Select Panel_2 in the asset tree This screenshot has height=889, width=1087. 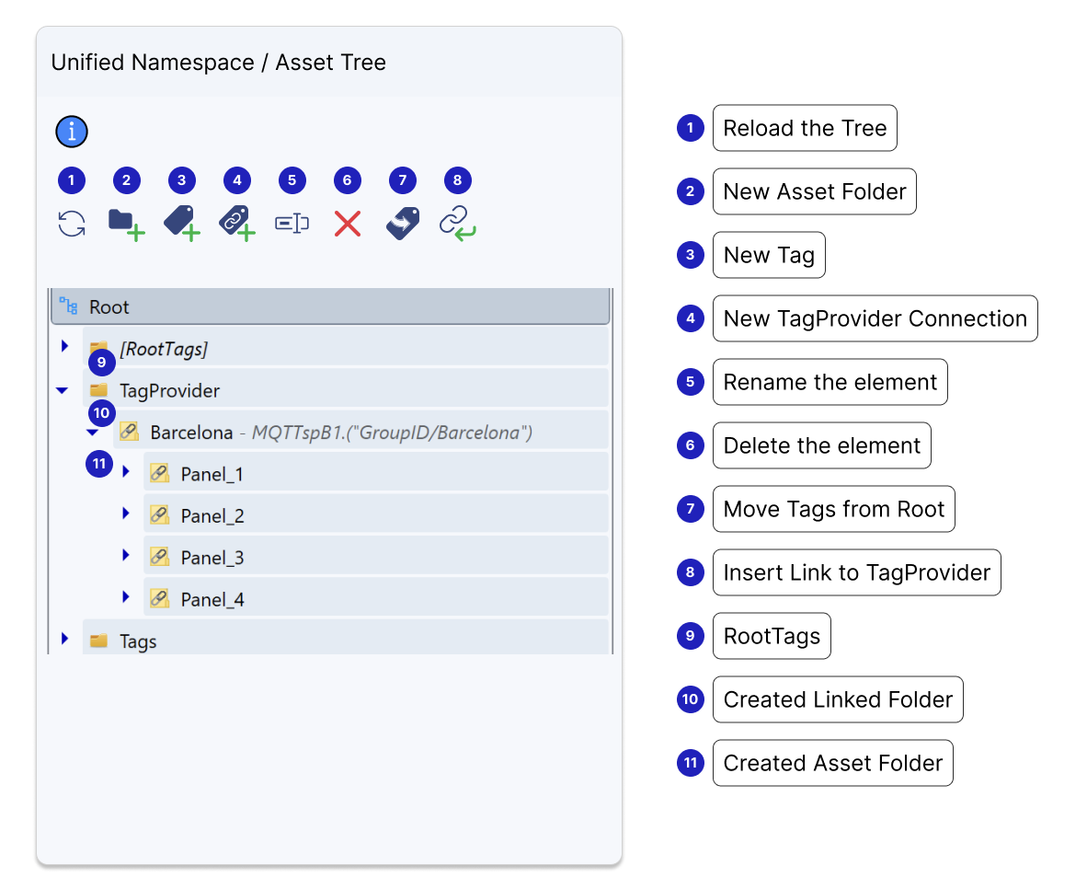pos(212,516)
